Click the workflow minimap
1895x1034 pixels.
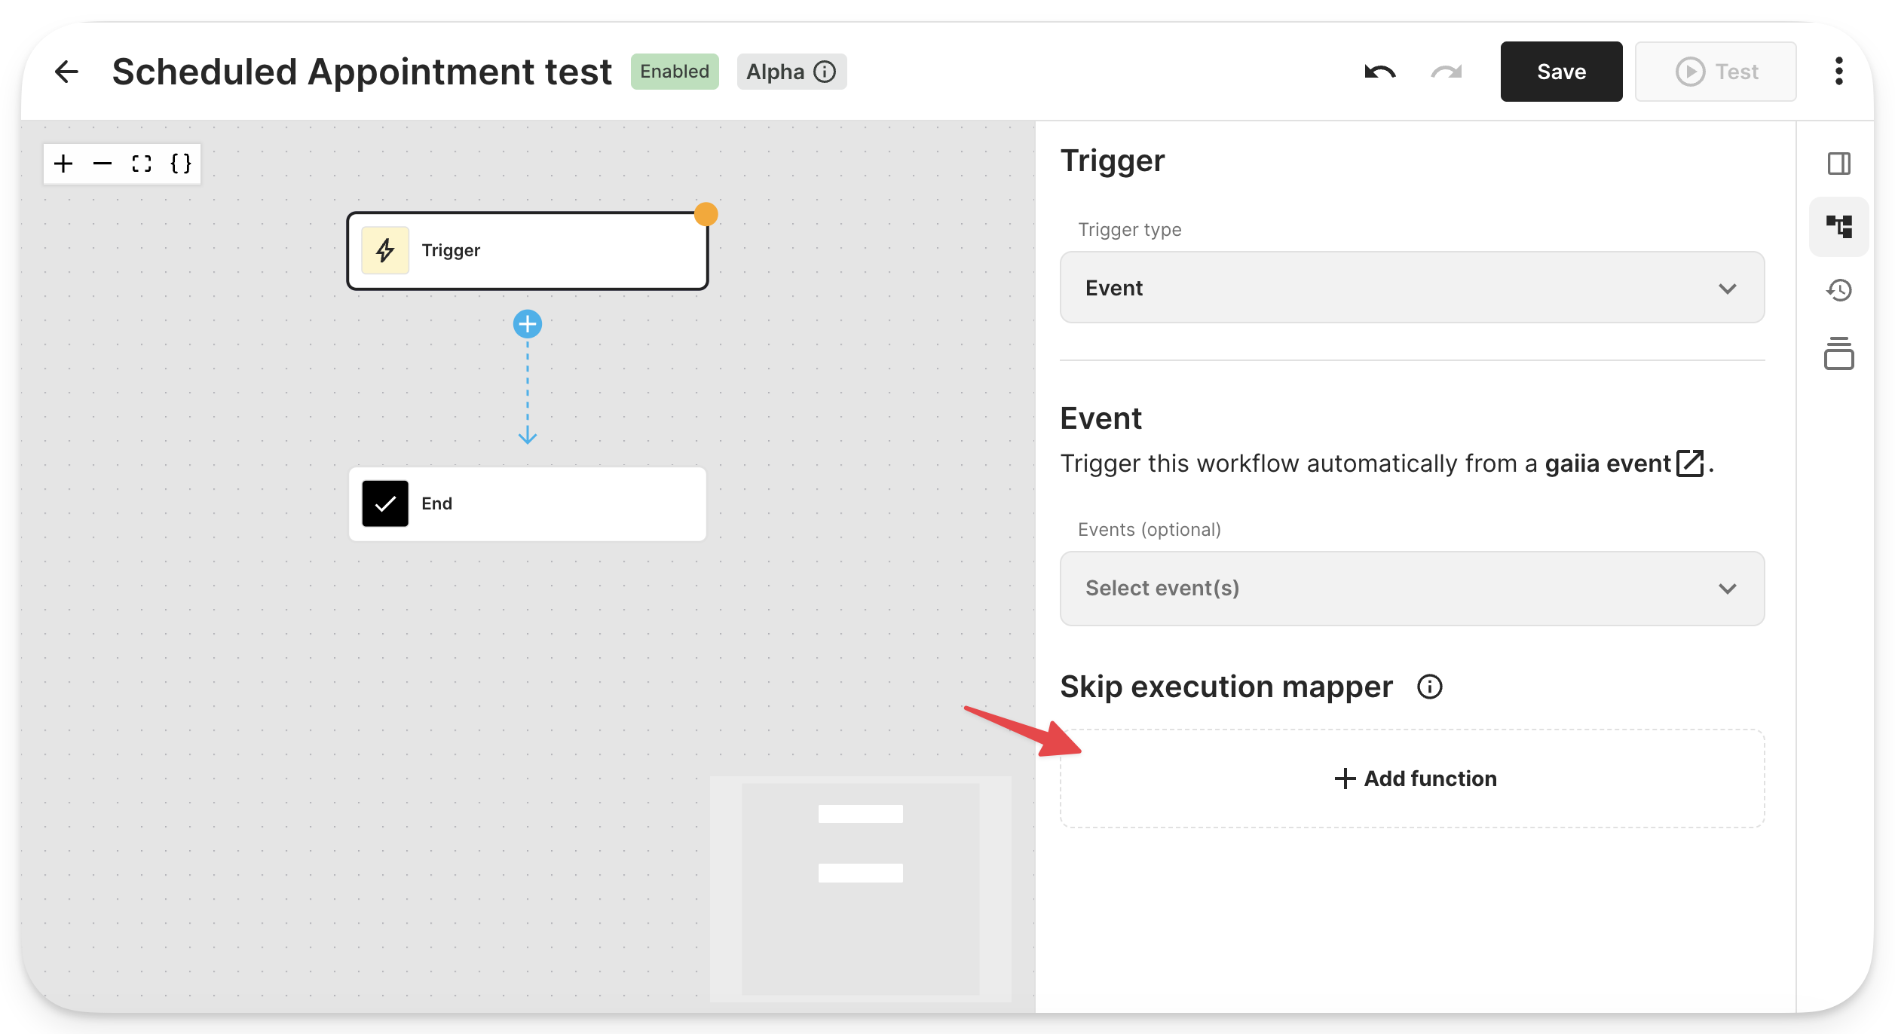(x=861, y=889)
